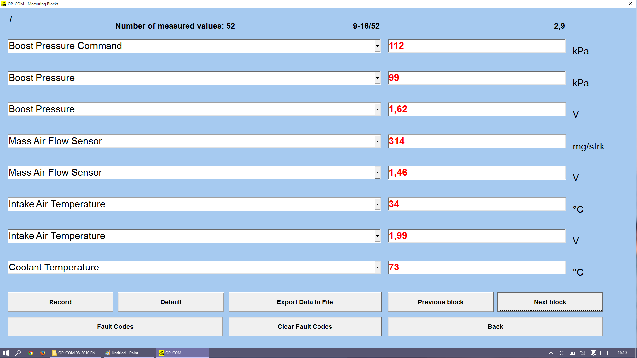The height and width of the screenshot is (358, 637).
Task: Select the Mass Air Flow value 314
Action: point(477,141)
